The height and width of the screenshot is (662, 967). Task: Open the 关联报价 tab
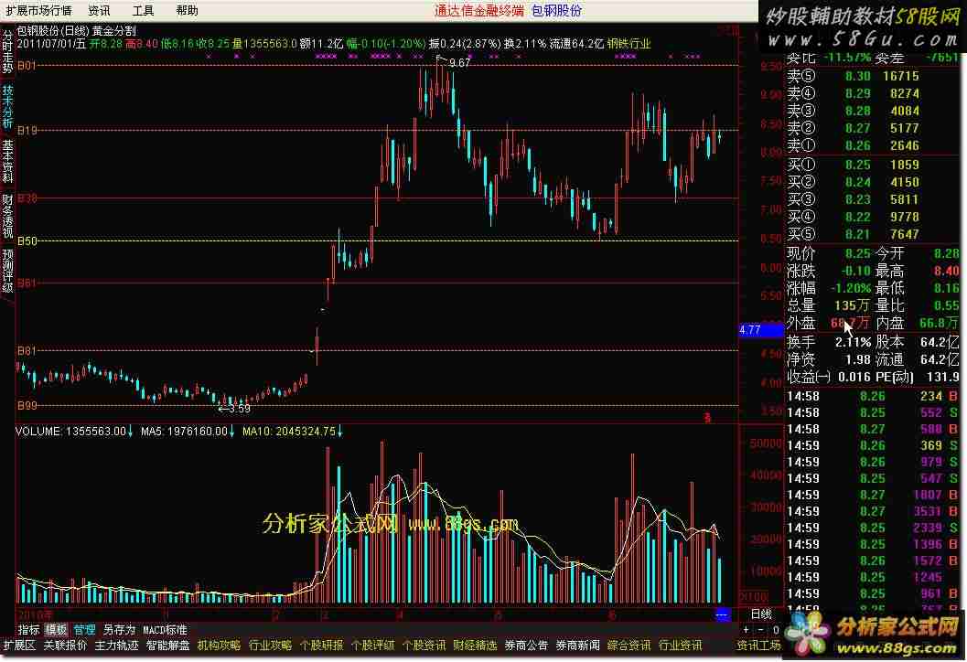tap(65, 646)
